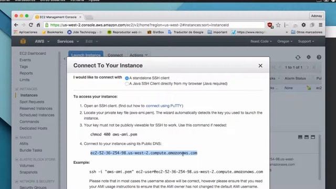The width and height of the screenshot is (336, 189).
Task: Open AMIs in sidebar
Action: point(24,144)
